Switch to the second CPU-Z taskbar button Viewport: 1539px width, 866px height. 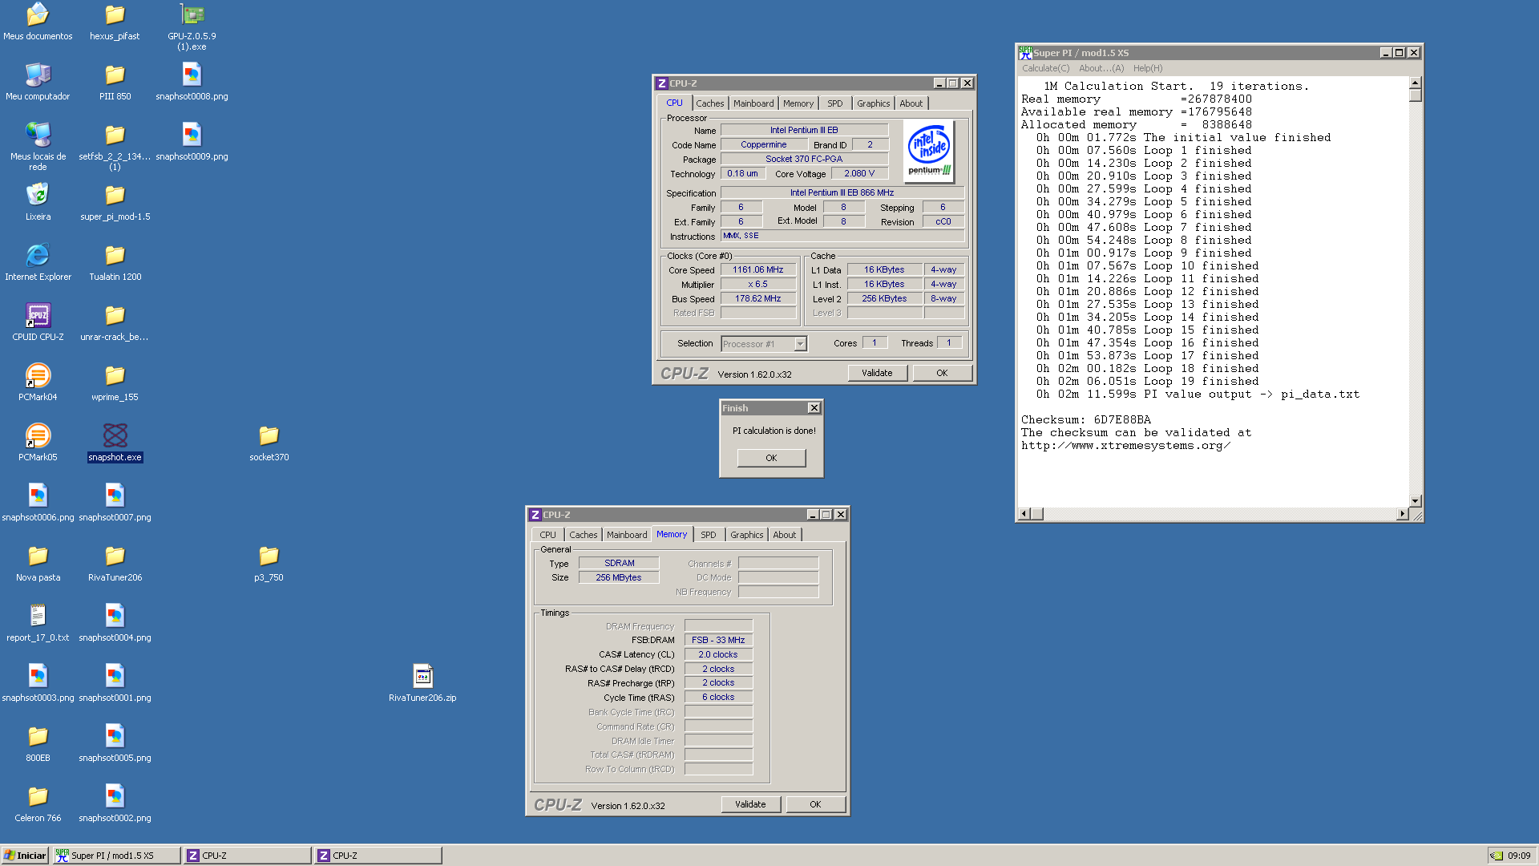pyautogui.click(x=378, y=856)
